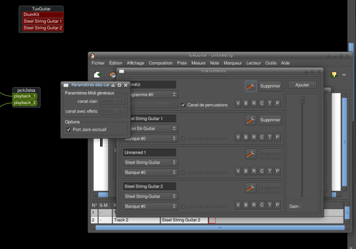Click C button in DrumKit channel row
The height and width of the screenshot is (249, 356).
[x=262, y=103]
